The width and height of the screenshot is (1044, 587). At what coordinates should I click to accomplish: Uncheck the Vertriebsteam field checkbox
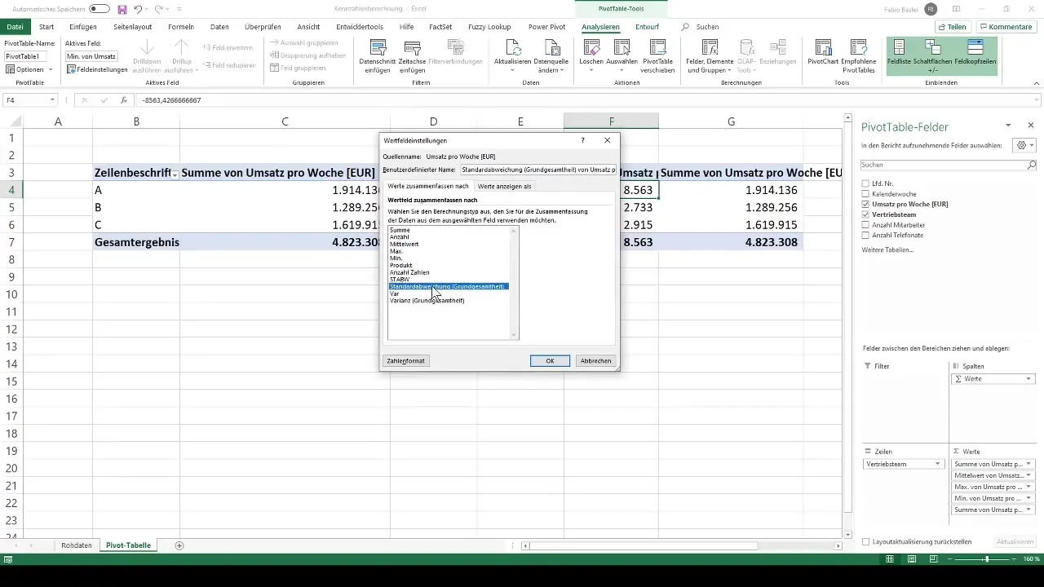coord(866,214)
